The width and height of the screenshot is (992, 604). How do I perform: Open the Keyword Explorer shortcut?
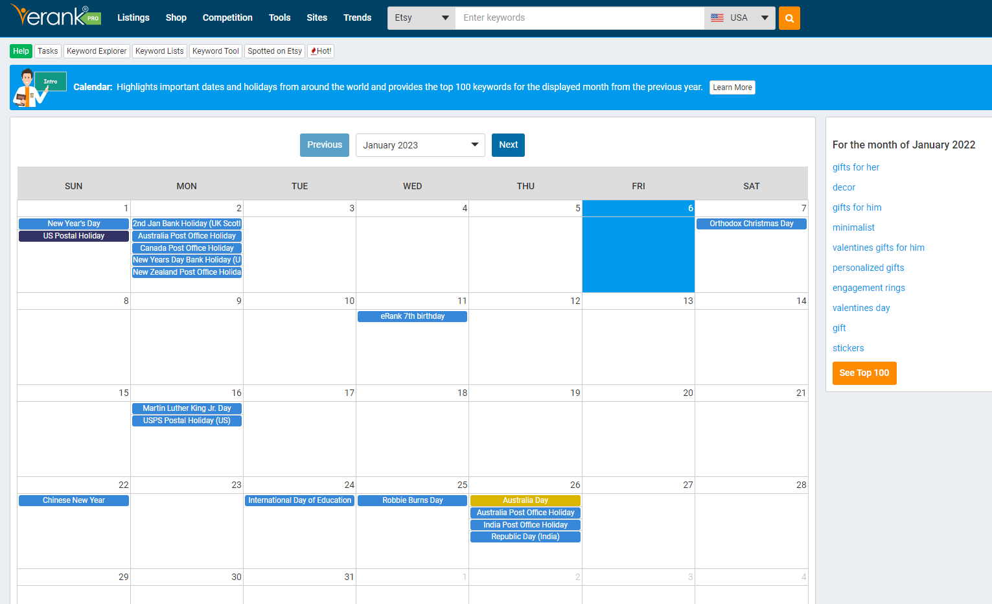pos(97,51)
